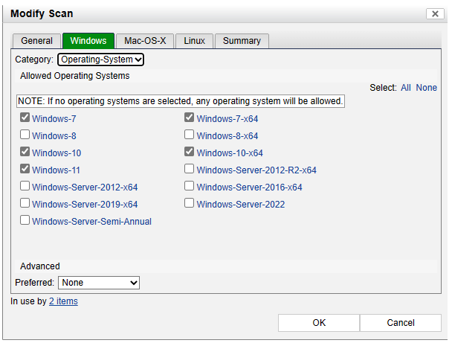Disable the Windows-10-x64 checkbox
452x343 pixels.
[190, 153]
